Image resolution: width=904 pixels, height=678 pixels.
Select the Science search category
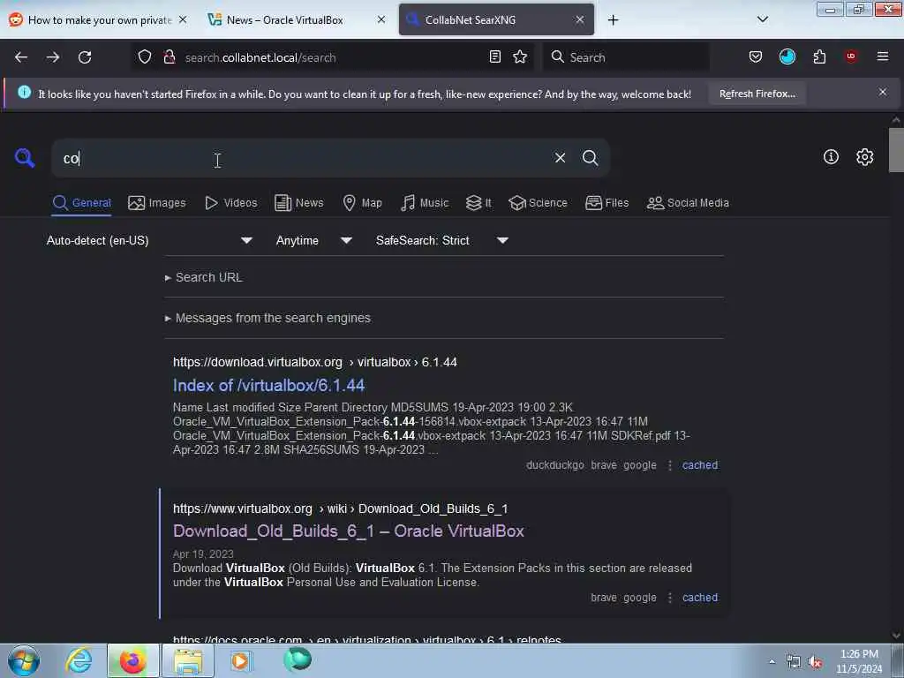[538, 203]
